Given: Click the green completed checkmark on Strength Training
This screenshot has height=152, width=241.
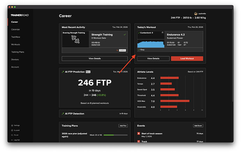Looking at the screenshot, I should click(x=125, y=34).
